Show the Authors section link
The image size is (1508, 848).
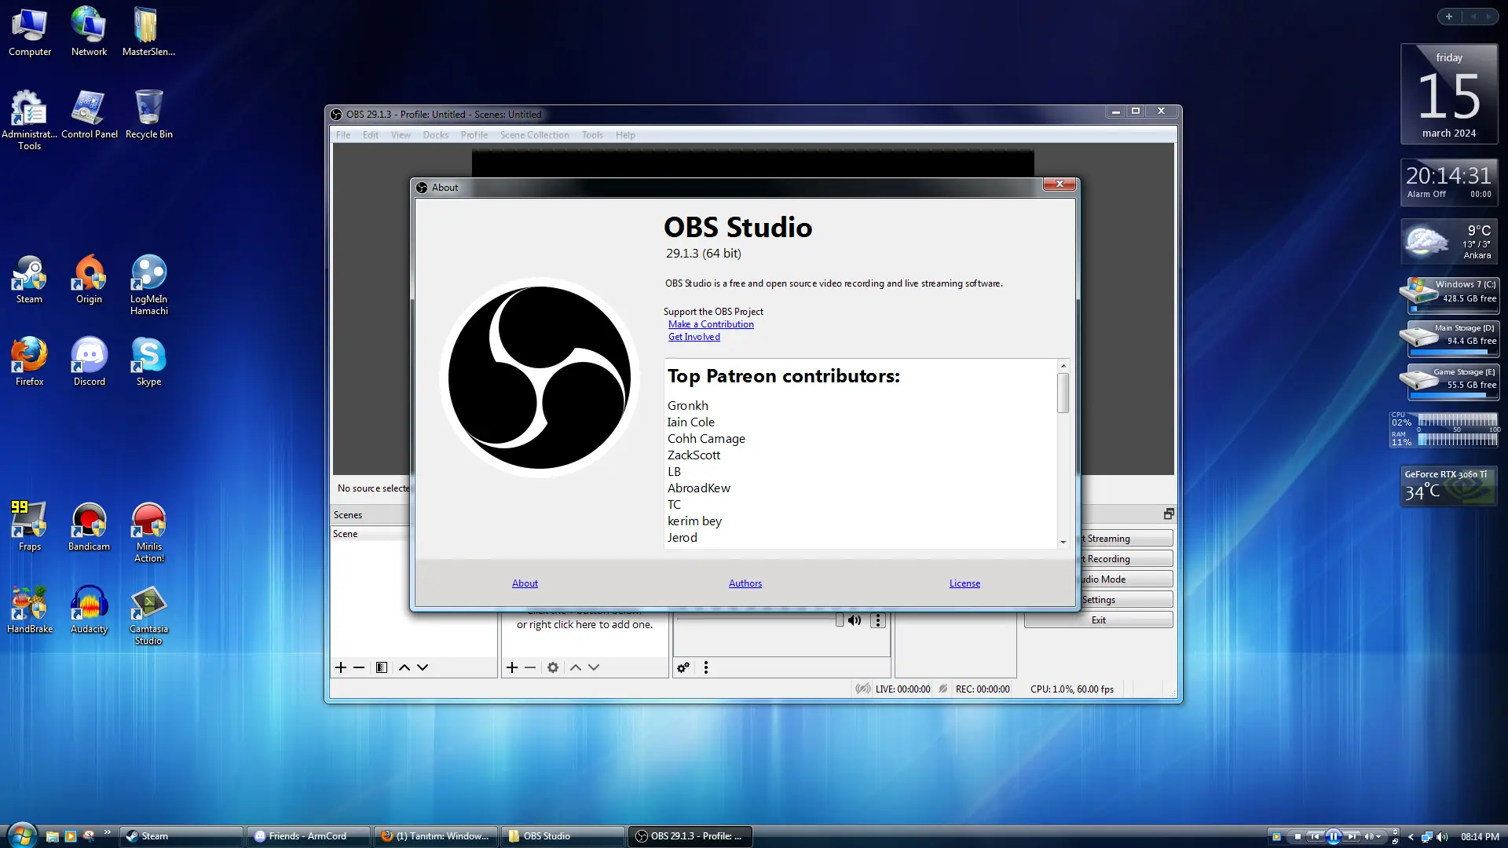(x=745, y=583)
